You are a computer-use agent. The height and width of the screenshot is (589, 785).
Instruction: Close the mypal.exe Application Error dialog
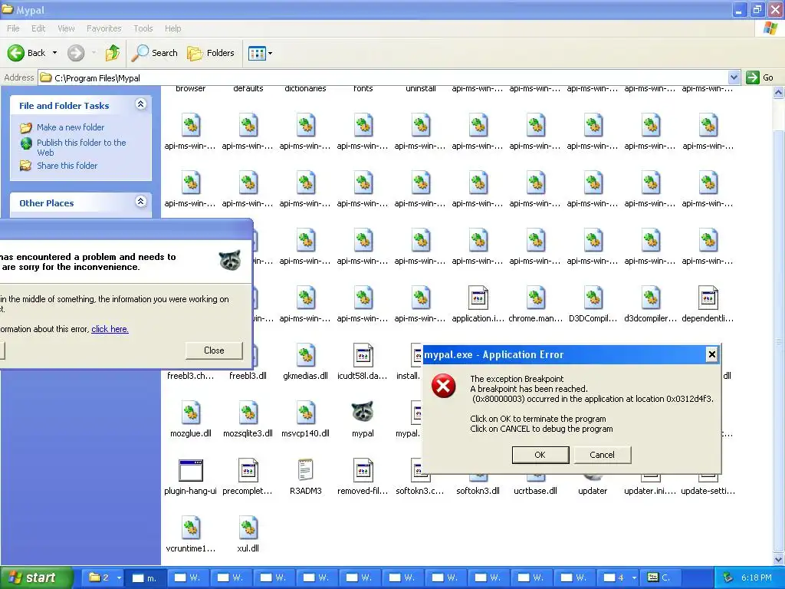click(x=711, y=354)
